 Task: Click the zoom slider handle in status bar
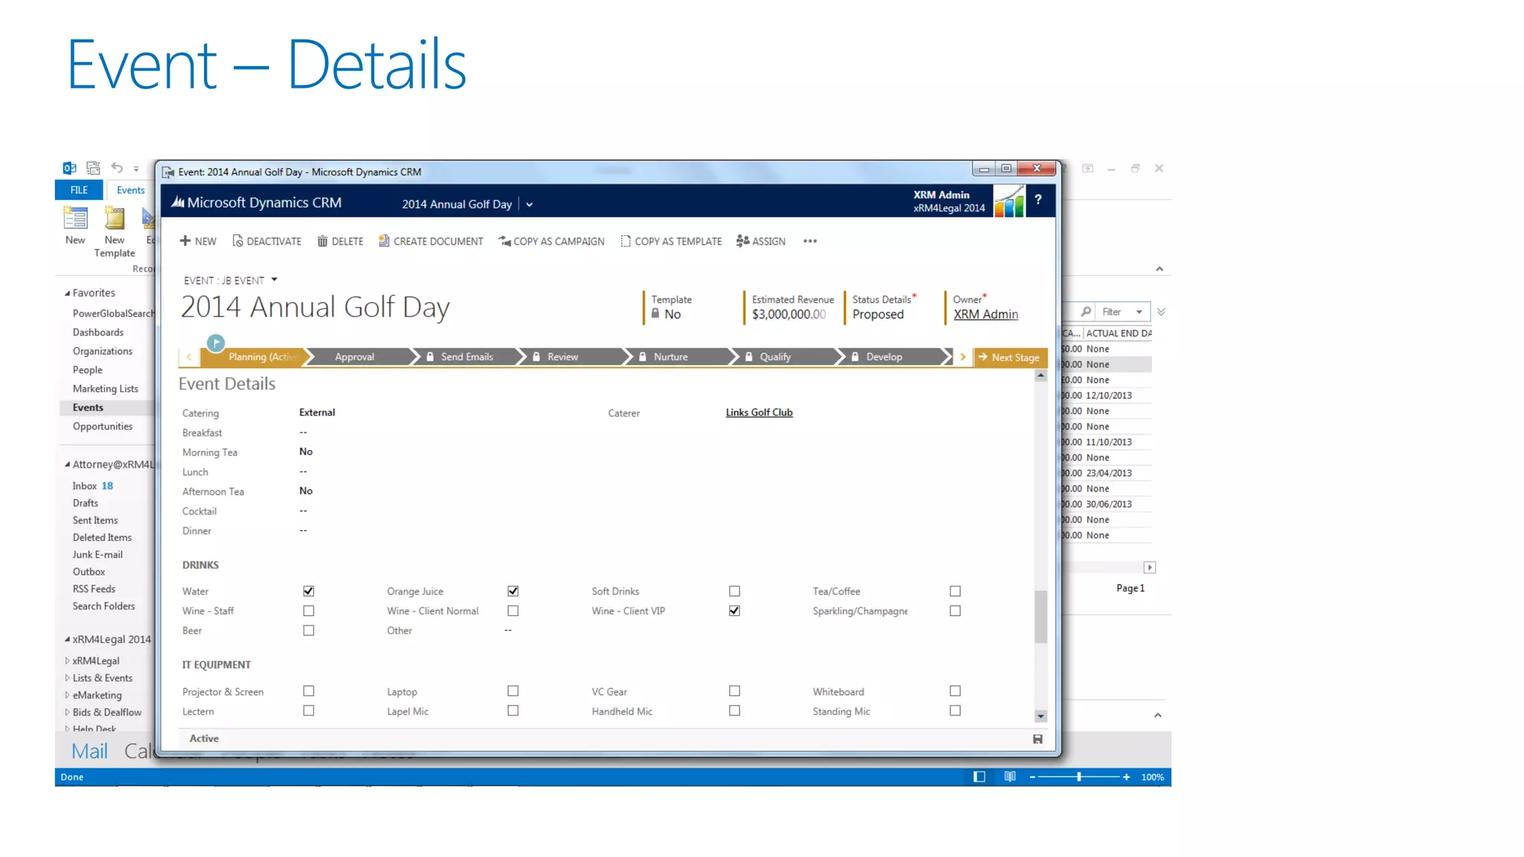coord(1078,777)
